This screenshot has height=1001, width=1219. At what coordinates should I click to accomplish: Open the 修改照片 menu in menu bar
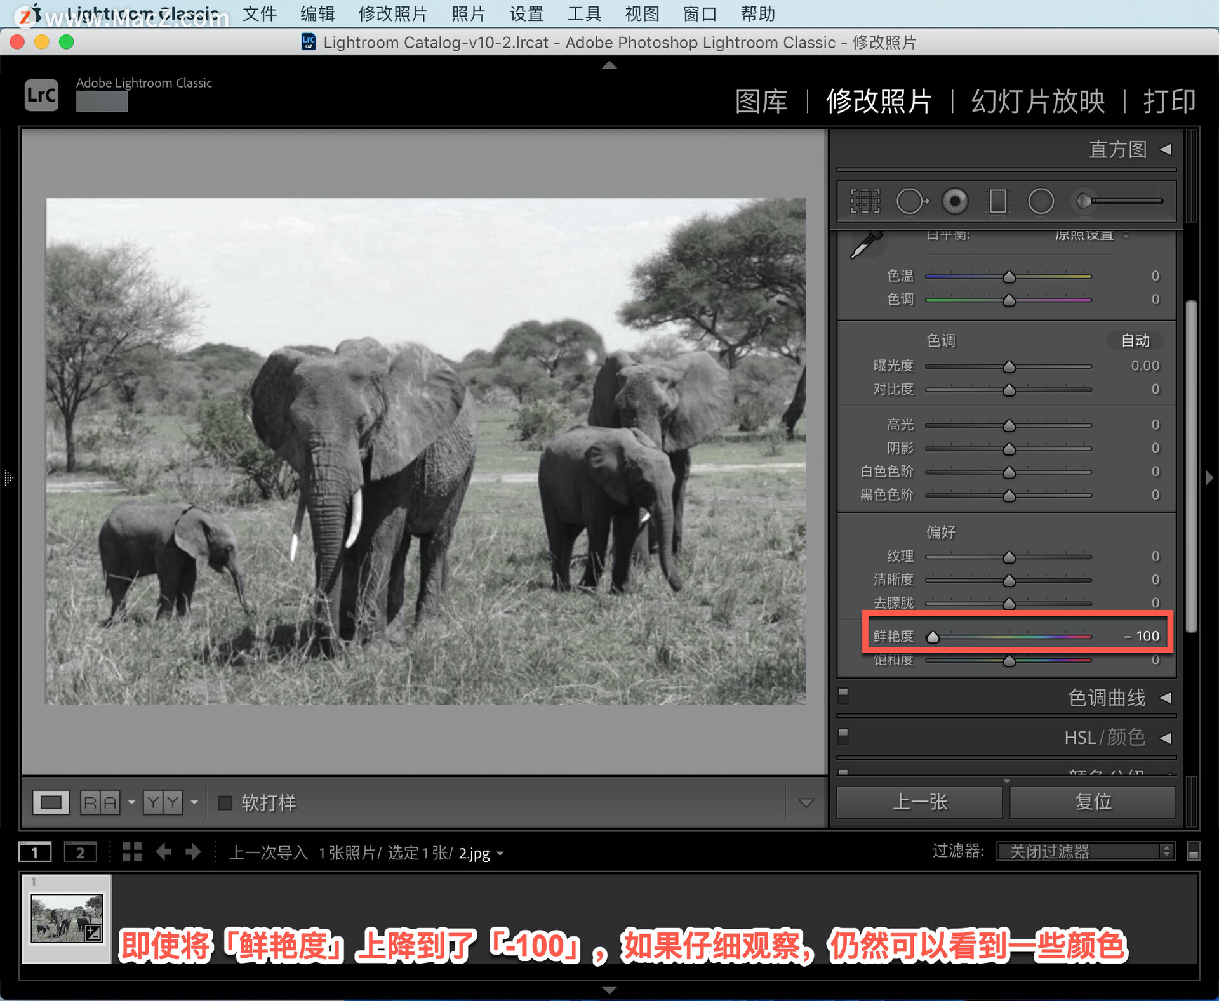point(392,13)
